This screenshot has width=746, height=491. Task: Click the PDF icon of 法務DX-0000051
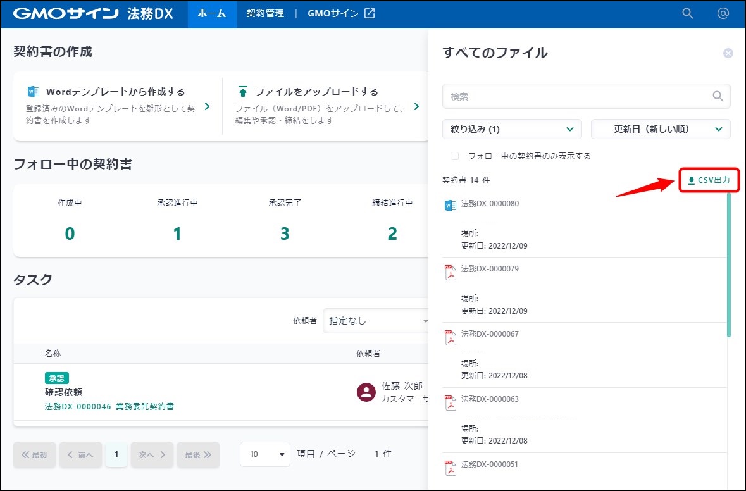[450, 468]
